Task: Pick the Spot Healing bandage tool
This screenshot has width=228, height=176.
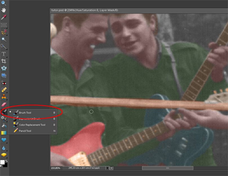Action: (x=4, y=90)
